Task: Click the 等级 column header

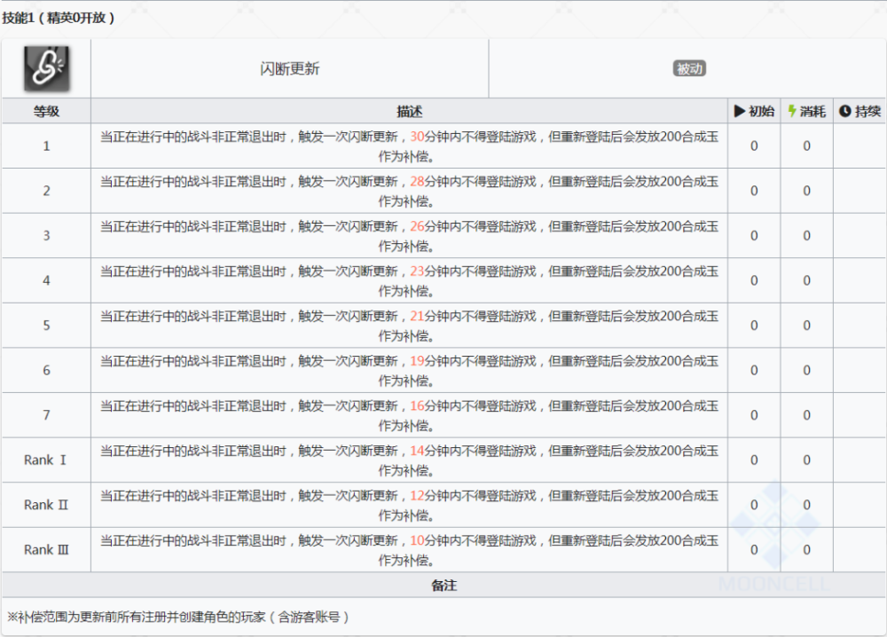Action: 46,111
